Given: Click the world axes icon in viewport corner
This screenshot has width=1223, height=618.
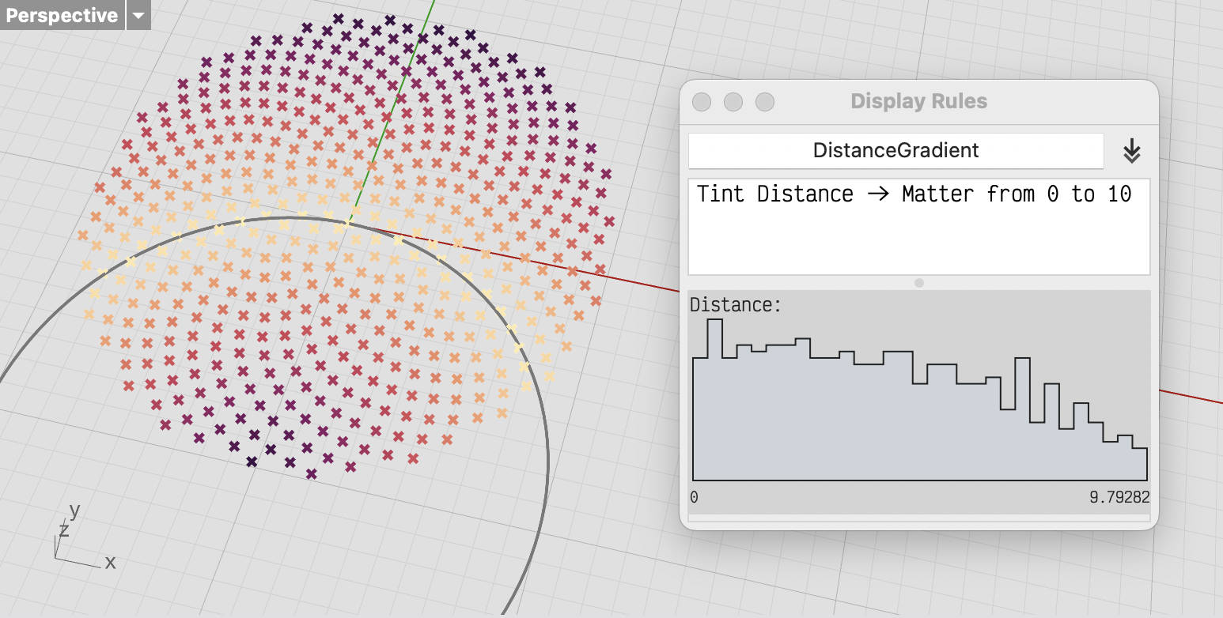Looking at the screenshot, I should click(x=85, y=536).
